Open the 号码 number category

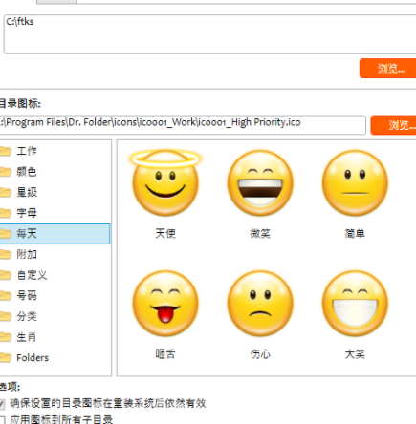pos(55,296)
